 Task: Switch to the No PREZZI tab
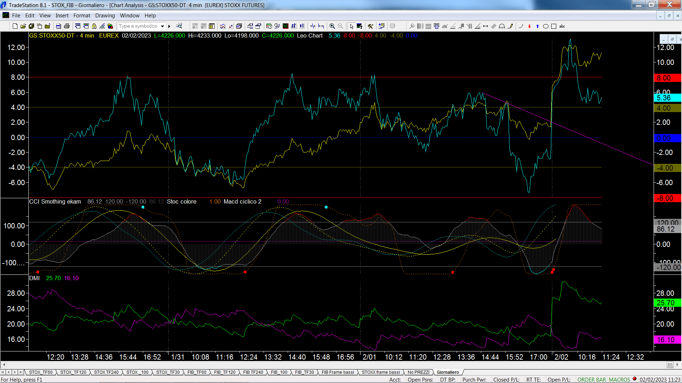[418, 372]
